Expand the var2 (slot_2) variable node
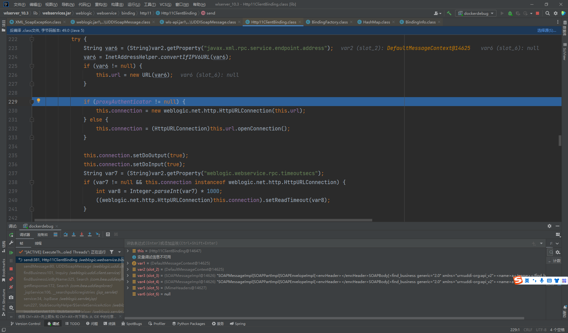This screenshot has height=333, width=568. coord(128,269)
